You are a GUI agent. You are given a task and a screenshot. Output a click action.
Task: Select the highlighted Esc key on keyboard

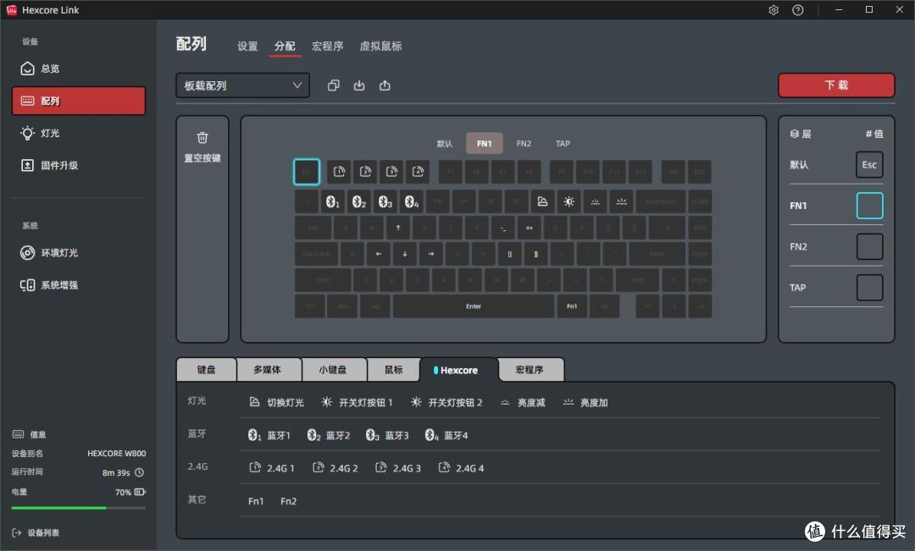click(x=307, y=172)
